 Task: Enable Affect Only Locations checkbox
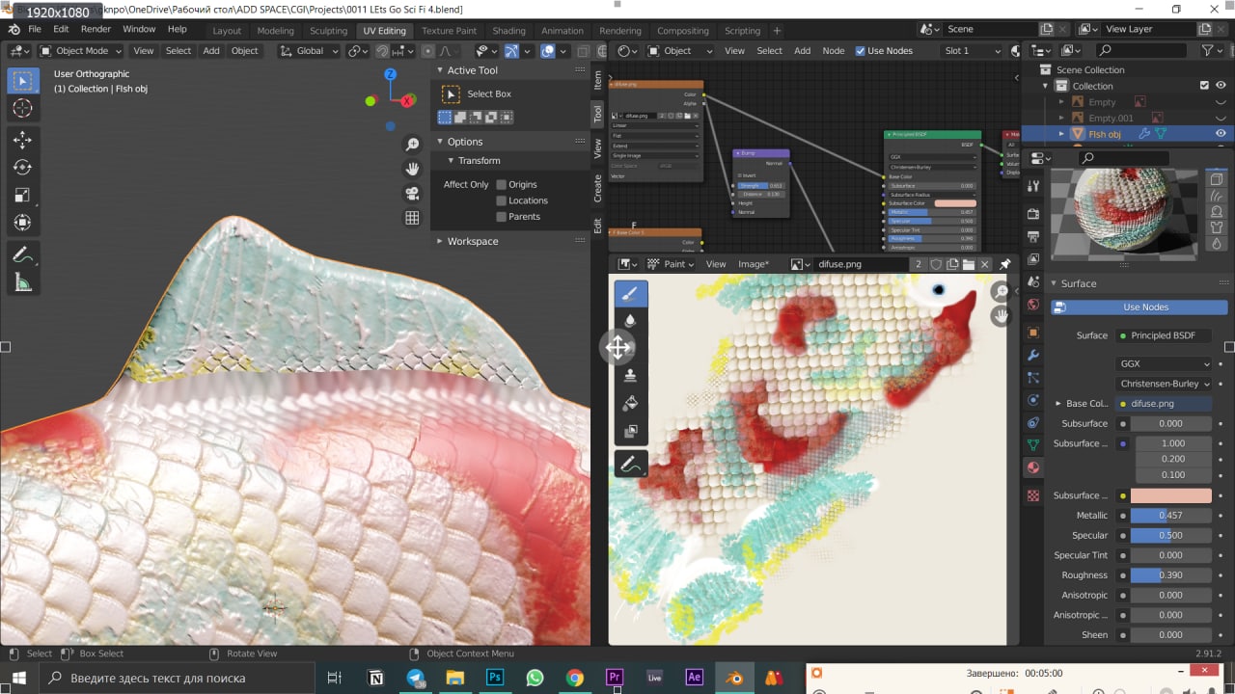tap(501, 200)
